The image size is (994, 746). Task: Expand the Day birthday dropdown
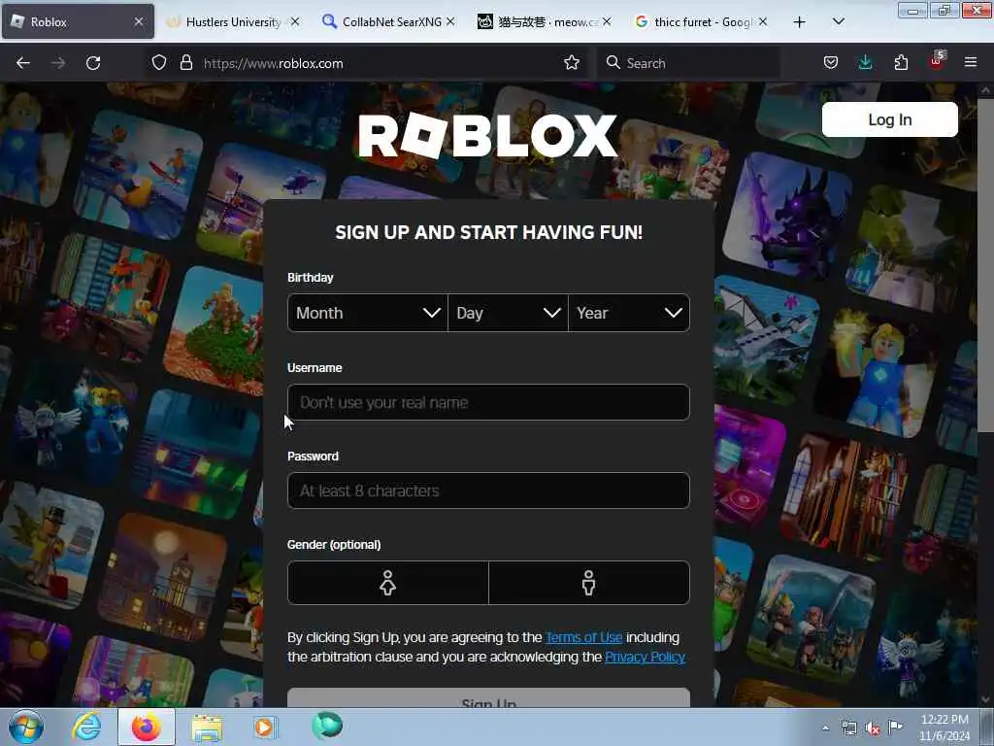(x=508, y=313)
